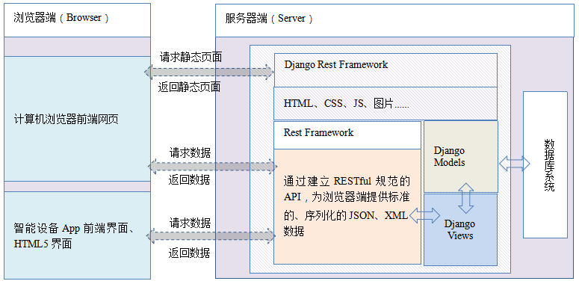Select the Django Models box
This screenshot has height=284, width=579.
click(461, 157)
